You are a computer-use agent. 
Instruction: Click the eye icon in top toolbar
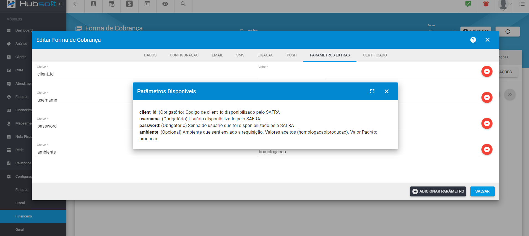pyautogui.click(x=165, y=4)
